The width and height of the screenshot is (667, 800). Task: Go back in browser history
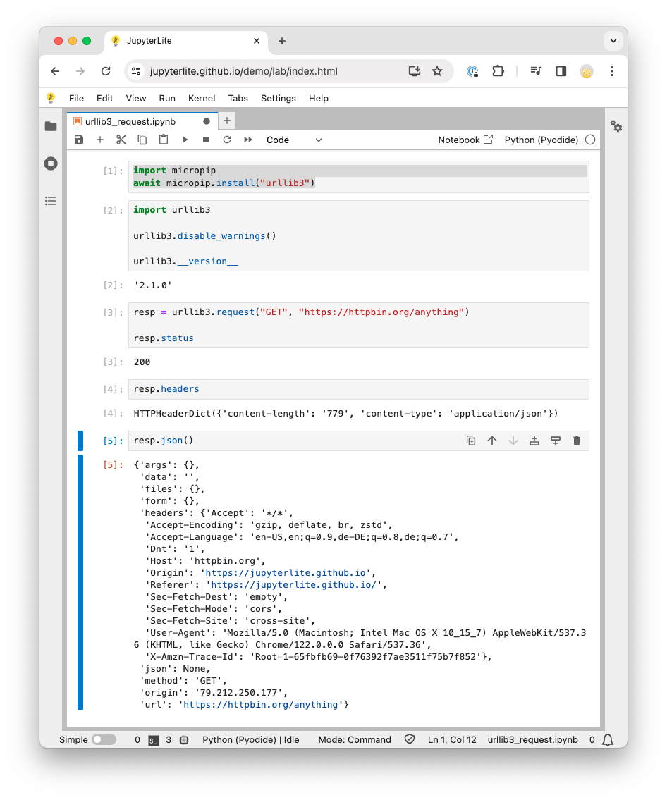55,71
